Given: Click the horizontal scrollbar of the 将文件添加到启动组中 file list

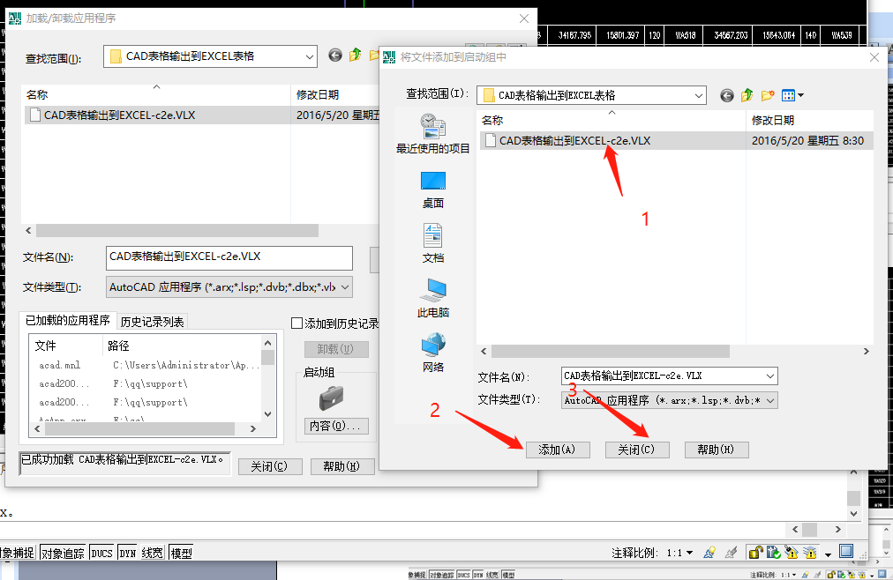Looking at the screenshot, I should tap(611, 352).
